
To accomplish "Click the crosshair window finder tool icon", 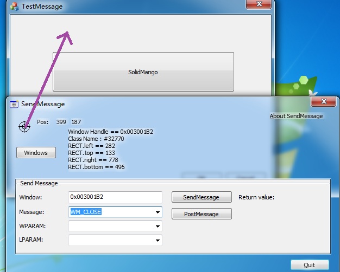I will click(24, 127).
